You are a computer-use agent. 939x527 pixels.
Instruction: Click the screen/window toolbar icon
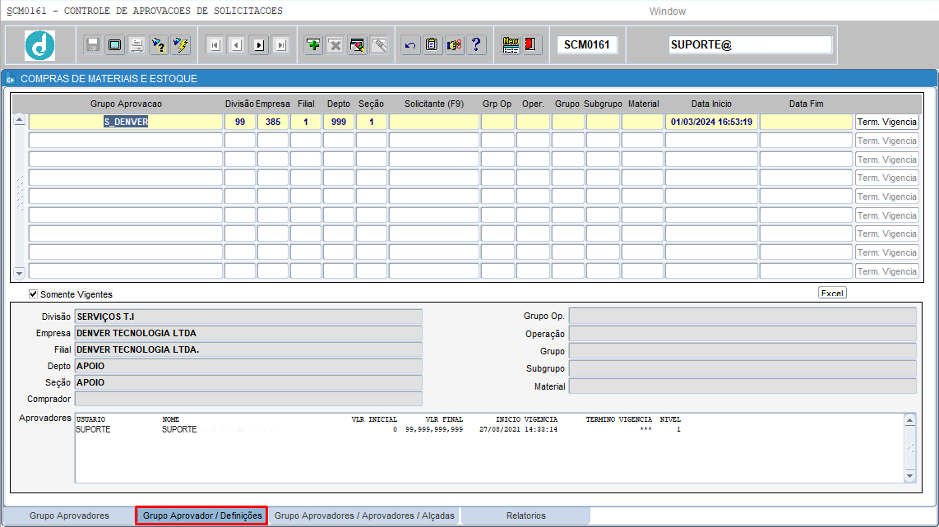(x=115, y=45)
